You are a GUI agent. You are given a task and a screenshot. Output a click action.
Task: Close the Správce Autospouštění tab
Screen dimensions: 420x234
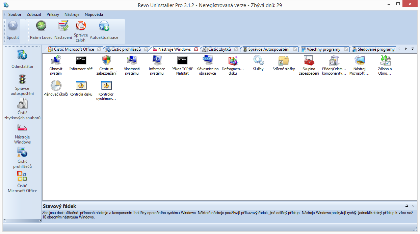tap(295, 49)
